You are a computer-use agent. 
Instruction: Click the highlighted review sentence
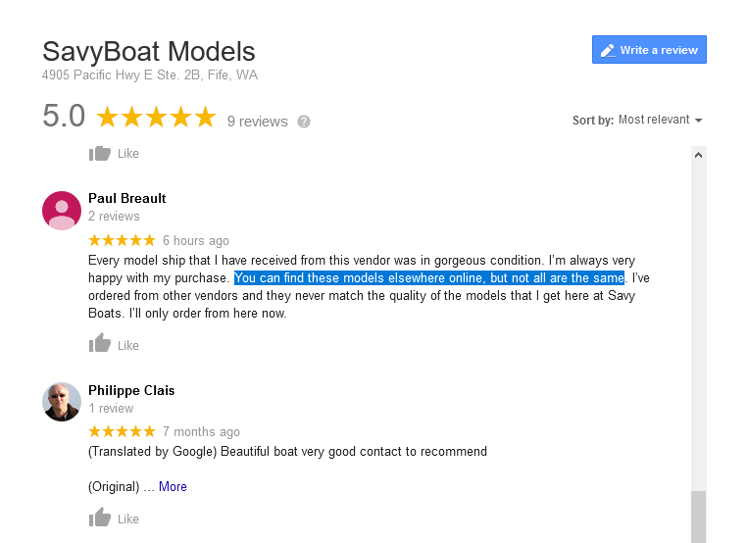coord(428,278)
